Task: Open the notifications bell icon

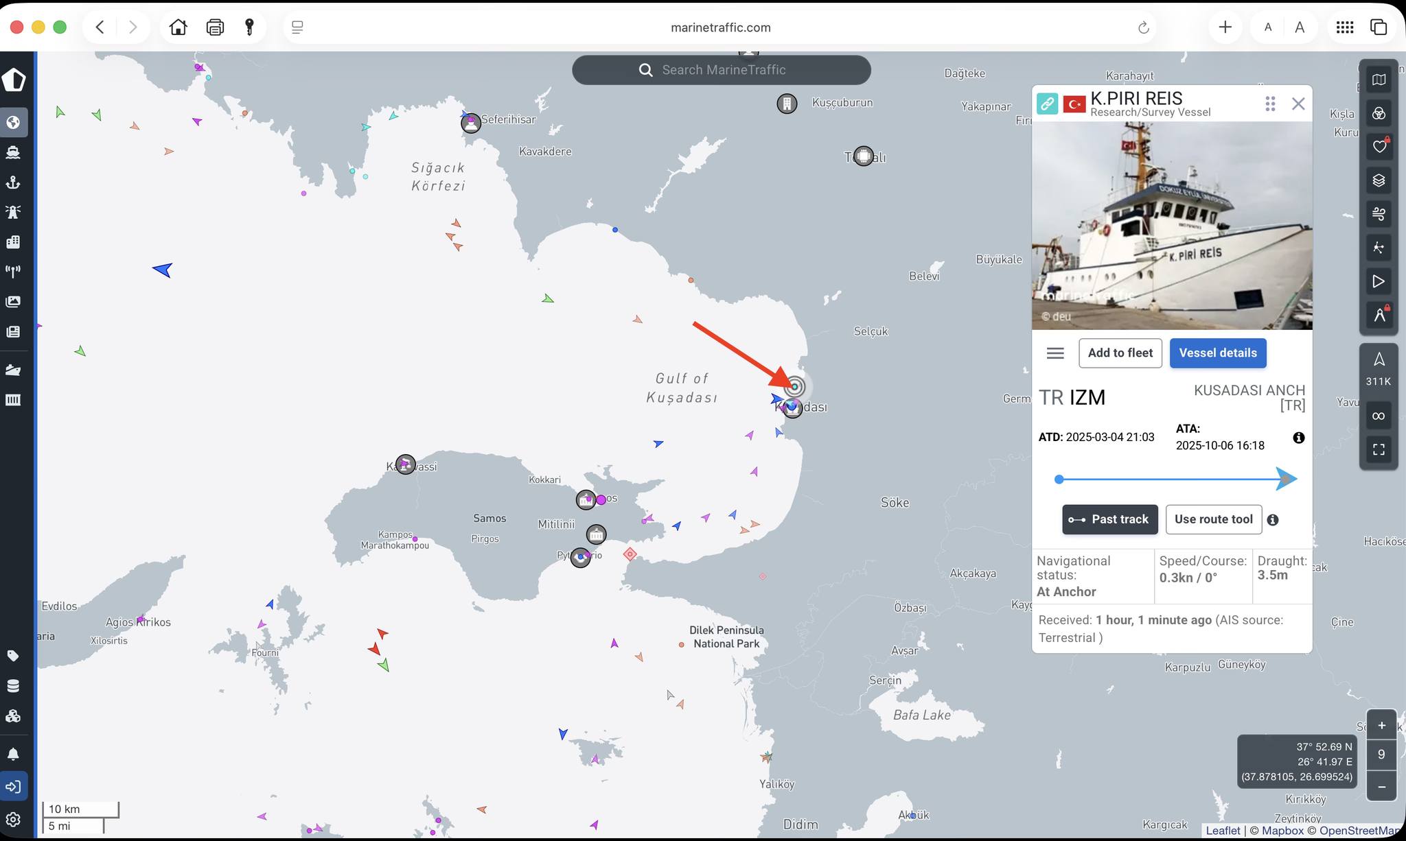Action: [13, 755]
